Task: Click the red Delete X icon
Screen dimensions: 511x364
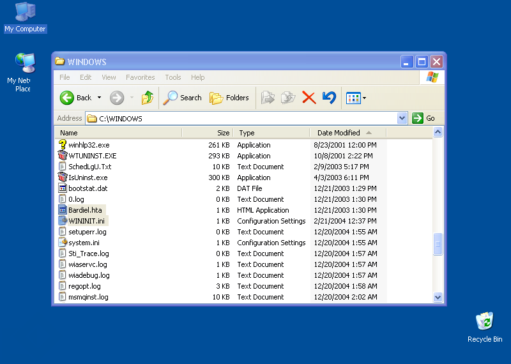Action: tap(309, 98)
